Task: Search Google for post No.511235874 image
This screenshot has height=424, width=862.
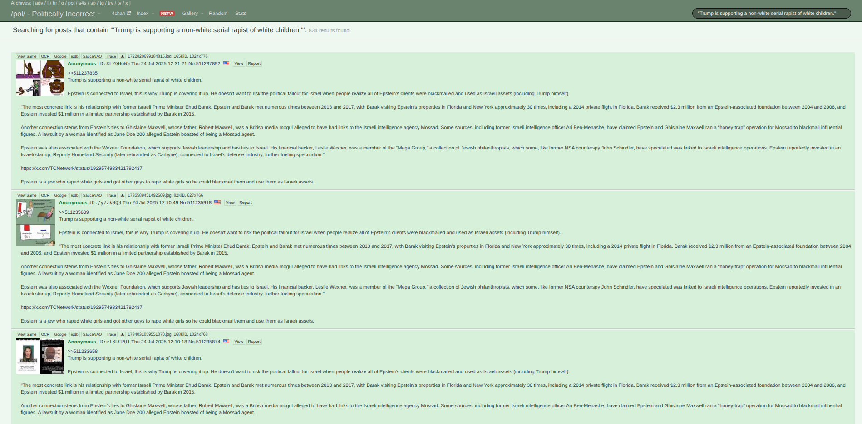Action: click(x=60, y=335)
